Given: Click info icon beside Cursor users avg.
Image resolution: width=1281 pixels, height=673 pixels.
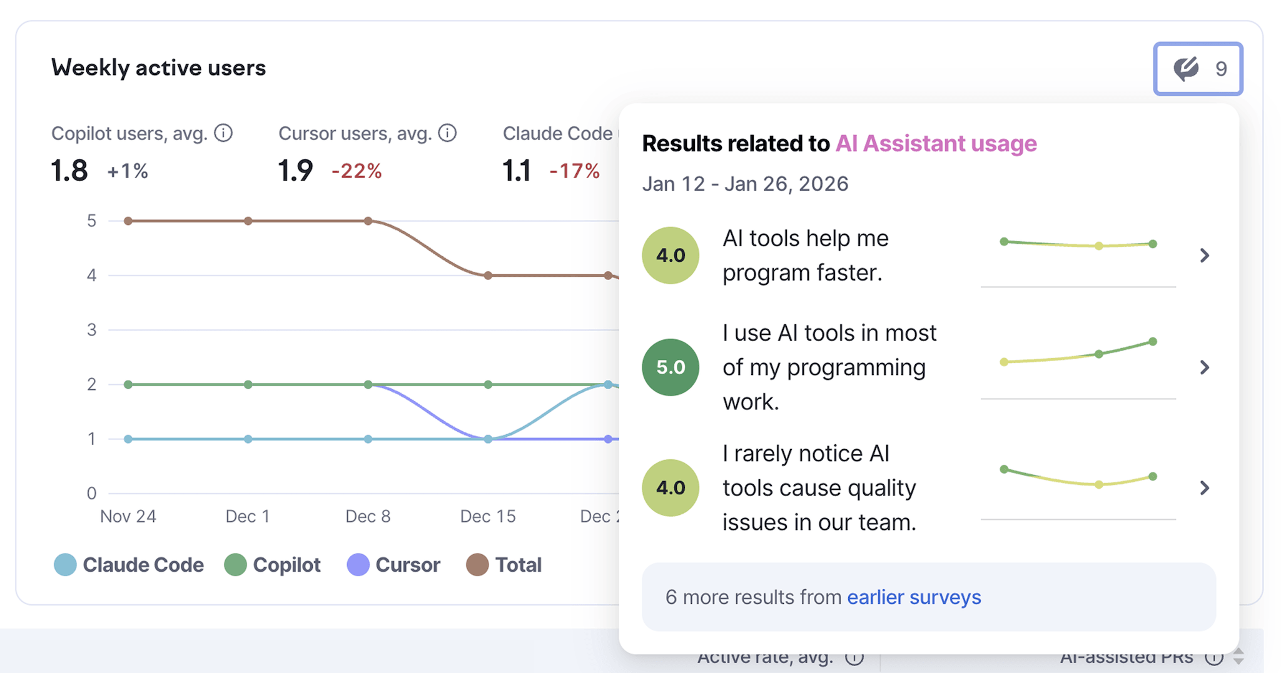Looking at the screenshot, I should click(447, 133).
